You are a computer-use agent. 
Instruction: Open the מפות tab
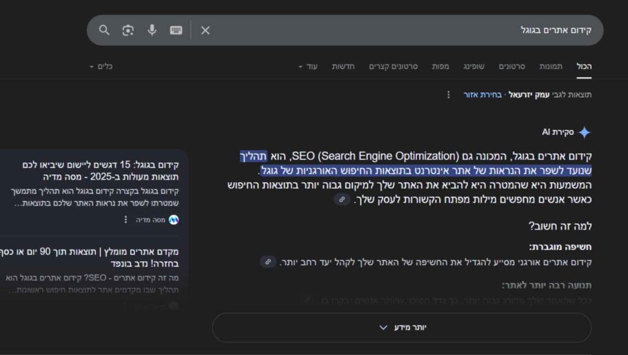[x=440, y=66]
